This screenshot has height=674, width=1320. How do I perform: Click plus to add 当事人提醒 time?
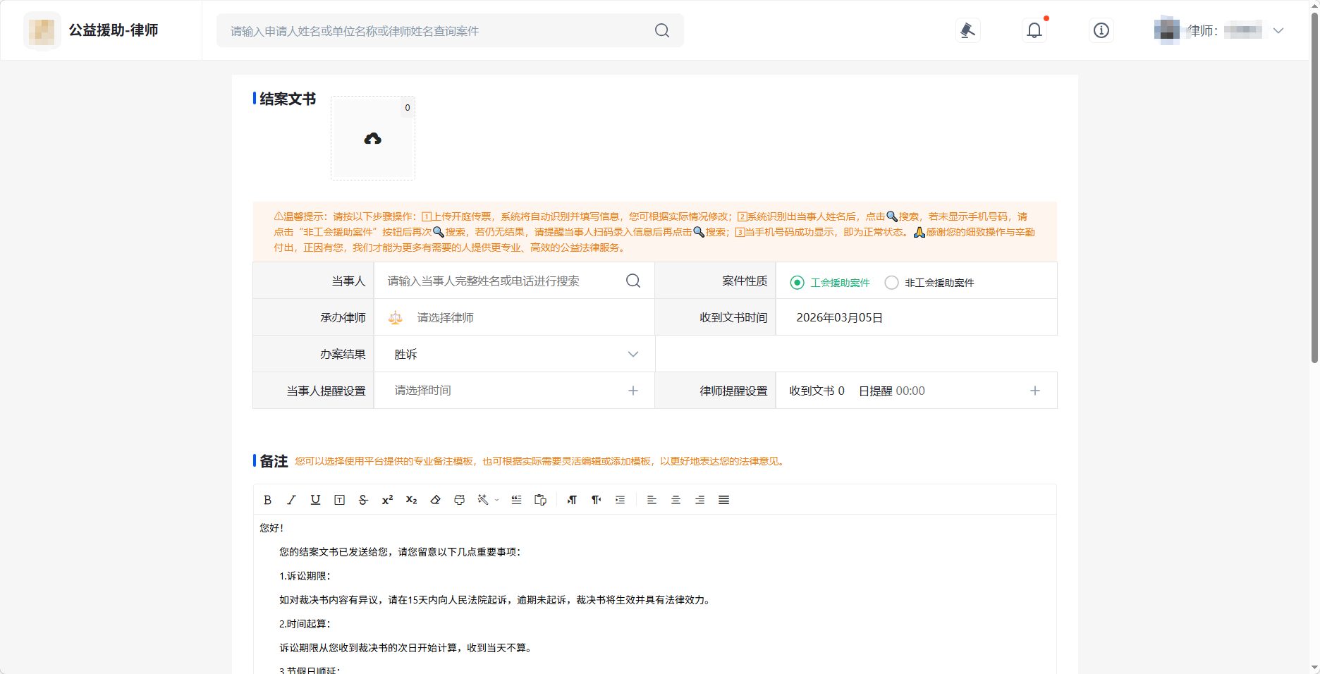point(632,391)
